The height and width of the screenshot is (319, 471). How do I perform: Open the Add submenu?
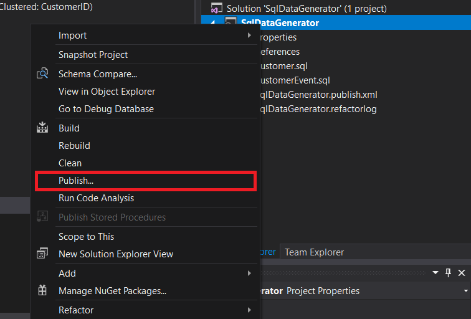click(x=146, y=274)
